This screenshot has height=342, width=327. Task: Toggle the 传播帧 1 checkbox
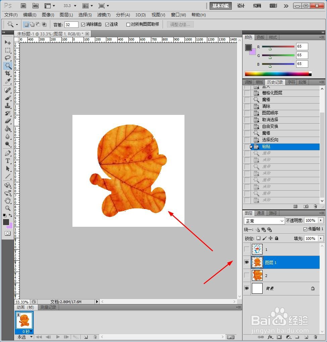coord(305,229)
